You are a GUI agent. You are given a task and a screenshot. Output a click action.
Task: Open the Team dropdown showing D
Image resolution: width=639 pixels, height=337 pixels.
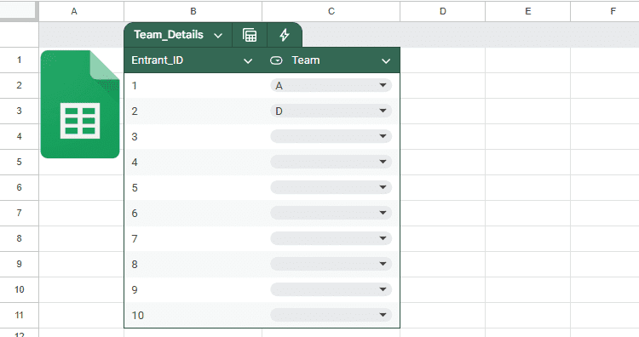tap(331, 111)
